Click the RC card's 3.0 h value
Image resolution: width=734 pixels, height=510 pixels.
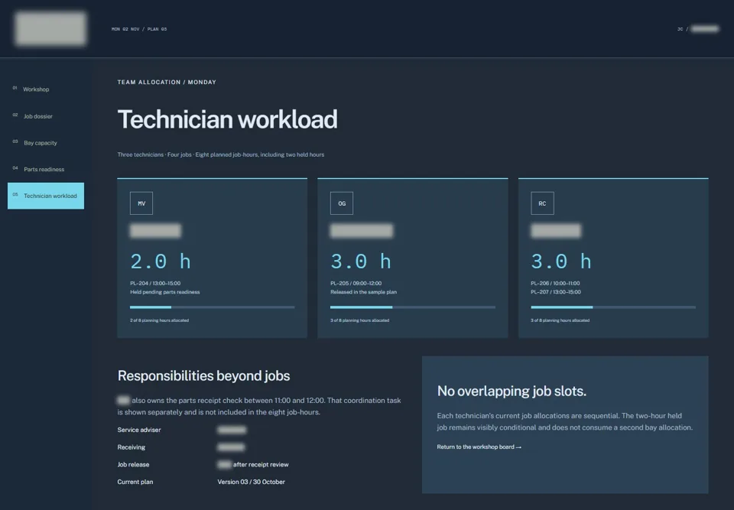point(561,261)
